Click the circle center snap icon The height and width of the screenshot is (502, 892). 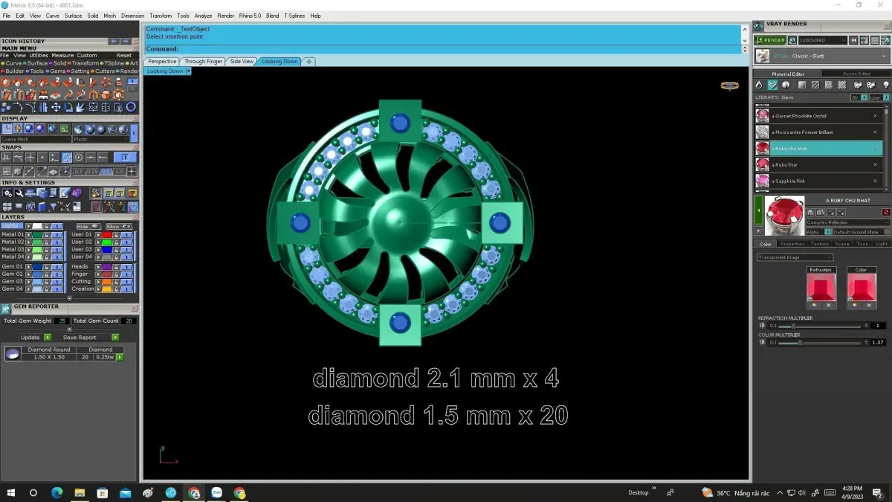[78, 158]
